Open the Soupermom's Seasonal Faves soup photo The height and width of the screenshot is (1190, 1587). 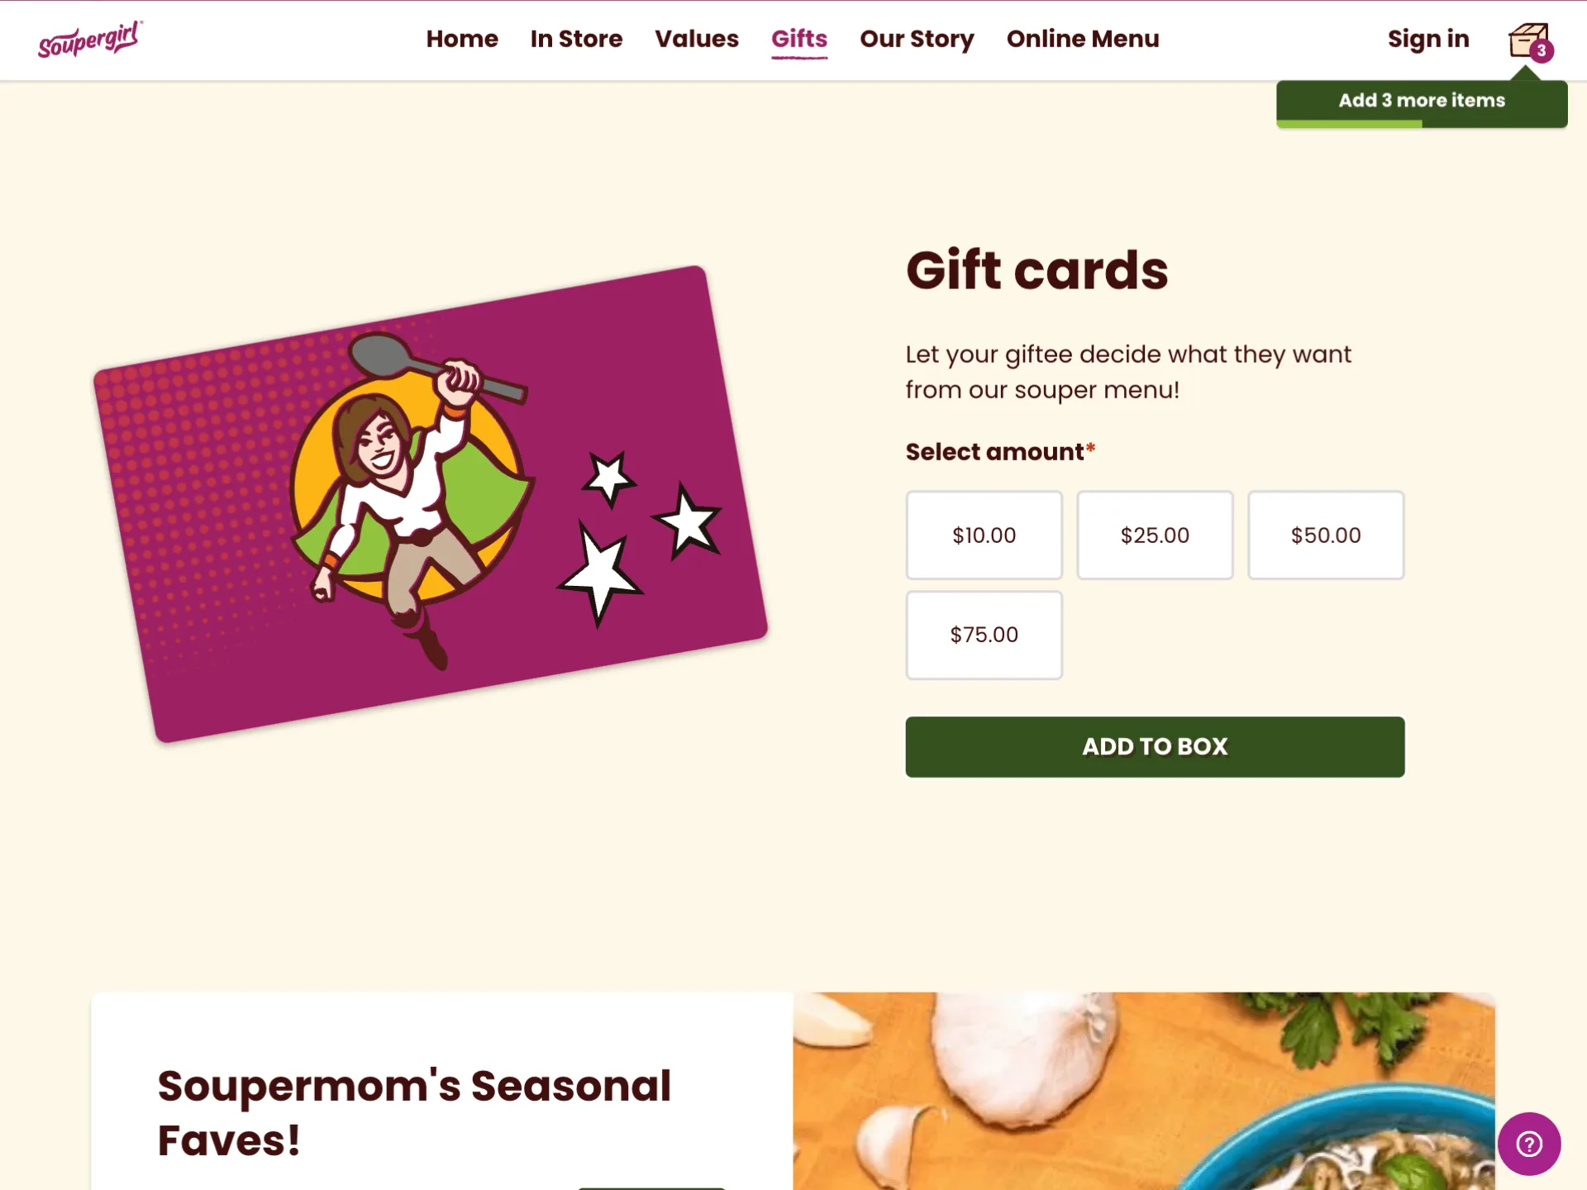tap(1144, 1091)
